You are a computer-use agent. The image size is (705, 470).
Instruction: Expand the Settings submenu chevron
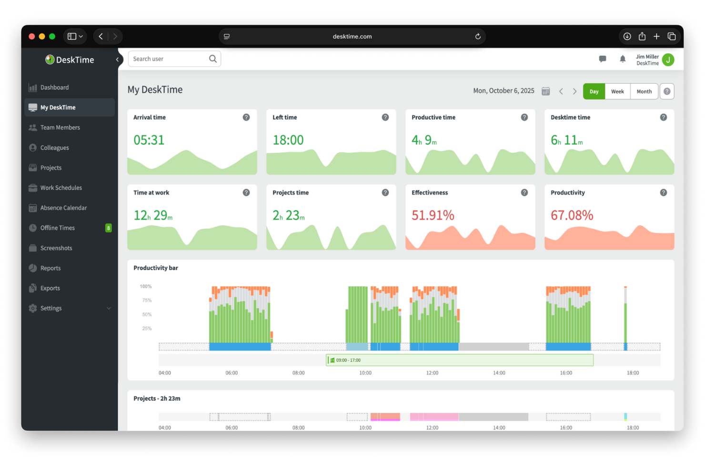click(109, 309)
